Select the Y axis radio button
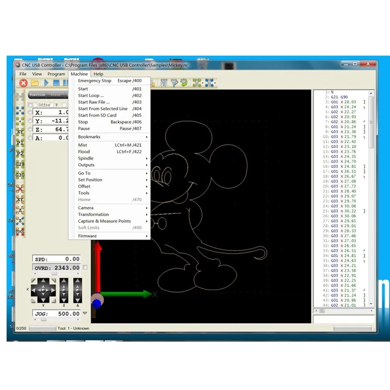The image size is (390, 390). point(30,121)
